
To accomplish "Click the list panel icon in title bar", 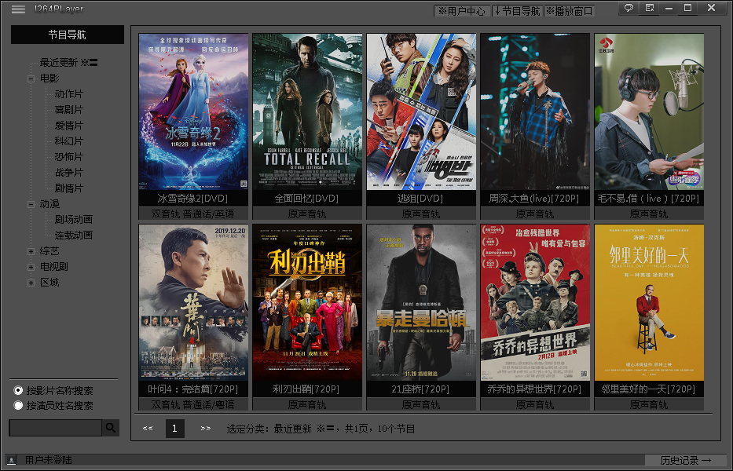I will pyautogui.click(x=649, y=8).
